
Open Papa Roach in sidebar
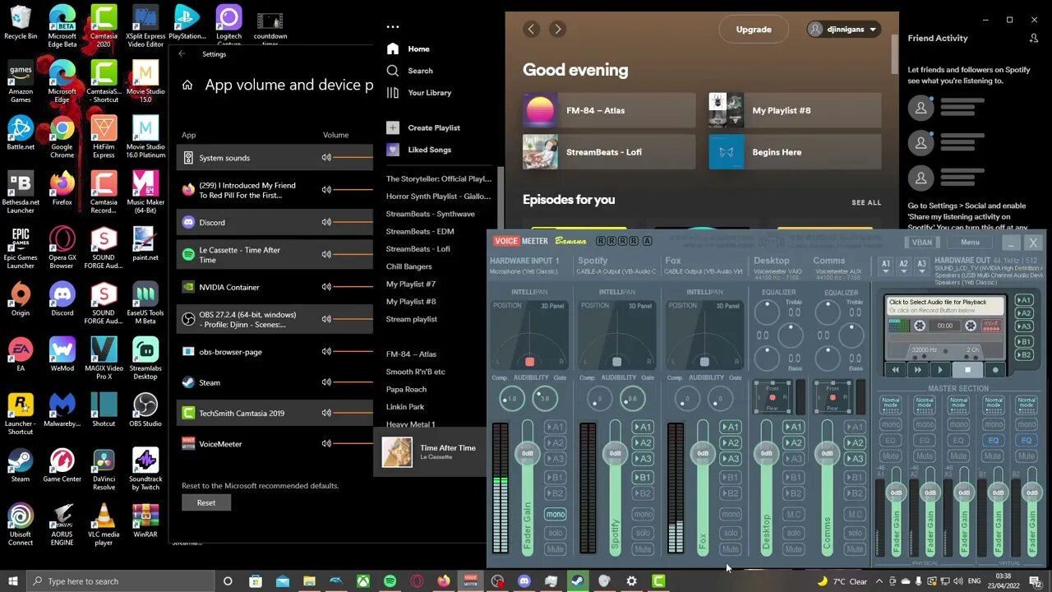(406, 389)
